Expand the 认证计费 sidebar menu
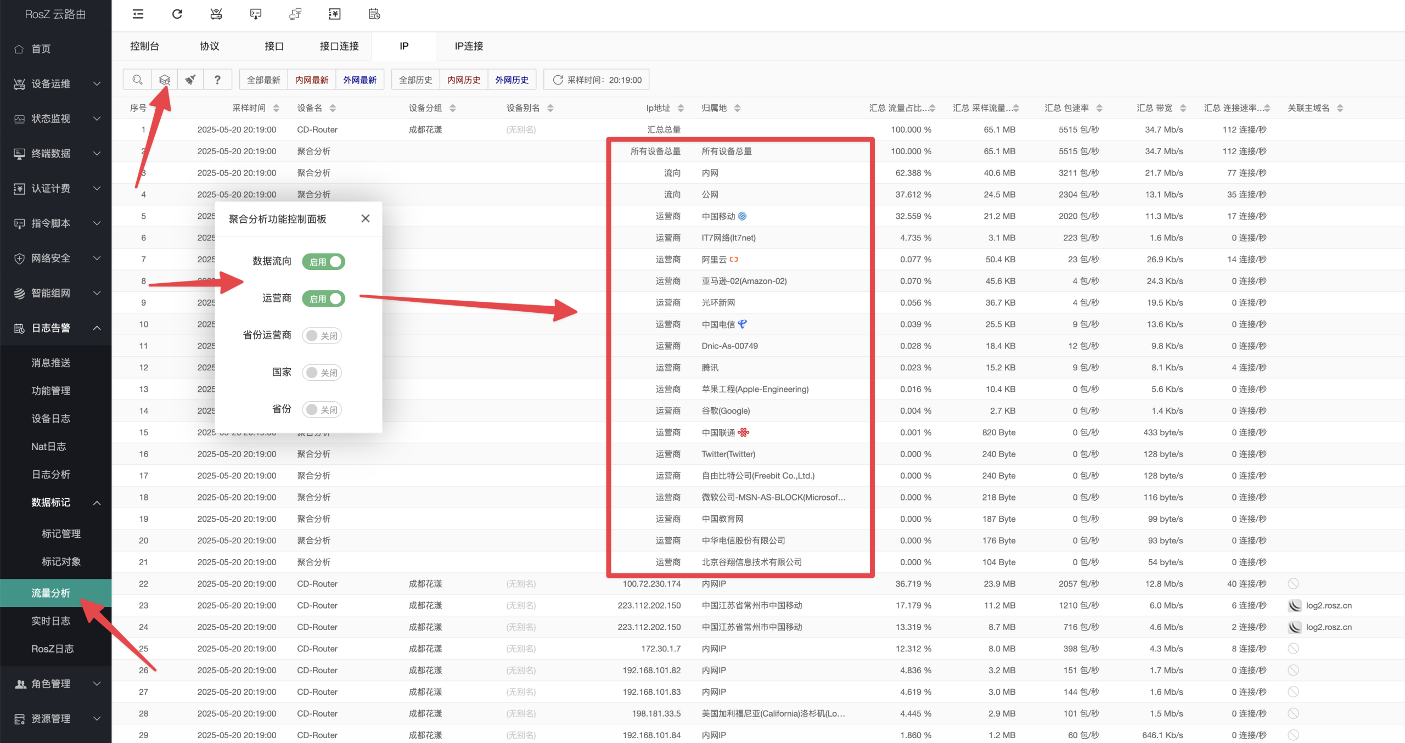 (55, 188)
